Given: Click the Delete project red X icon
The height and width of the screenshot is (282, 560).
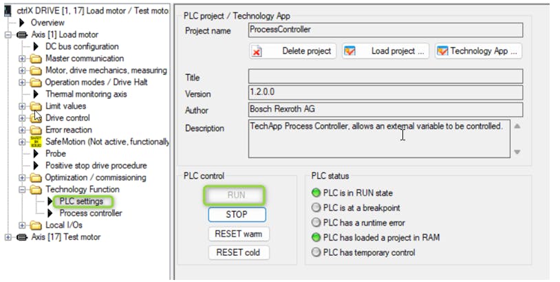Looking at the screenshot, I should [x=257, y=51].
